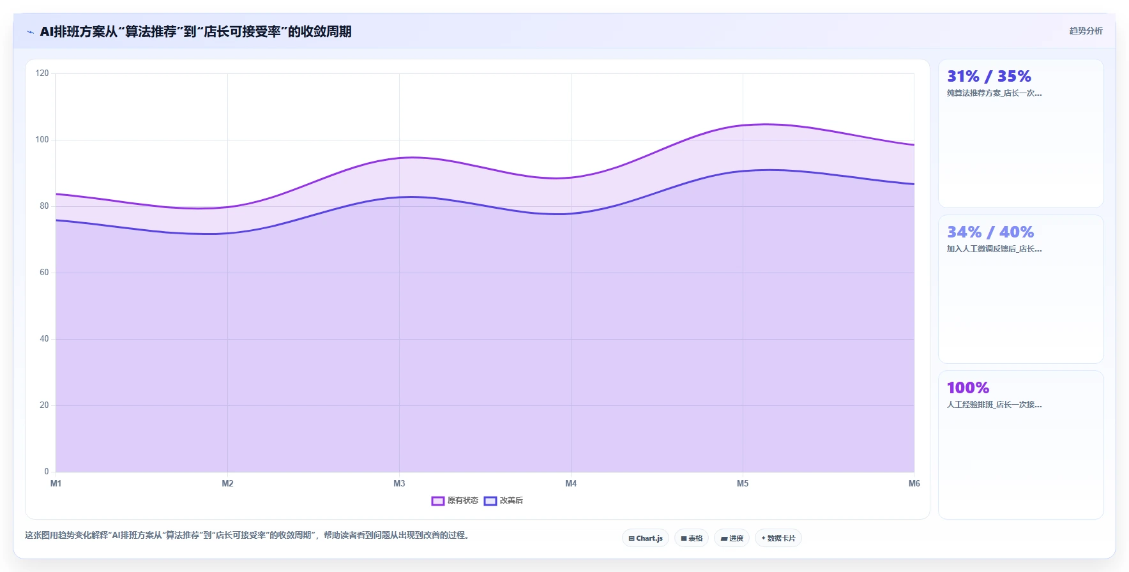Click the M4 x-axis label
The width and height of the screenshot is (1129, 572).
pyautogui.click(x=571, y=483)
